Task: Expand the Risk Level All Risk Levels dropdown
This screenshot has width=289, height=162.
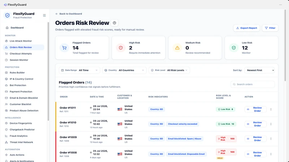Action: click(x=169, y=70)
